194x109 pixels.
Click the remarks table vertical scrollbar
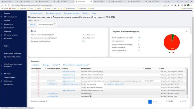187,81
